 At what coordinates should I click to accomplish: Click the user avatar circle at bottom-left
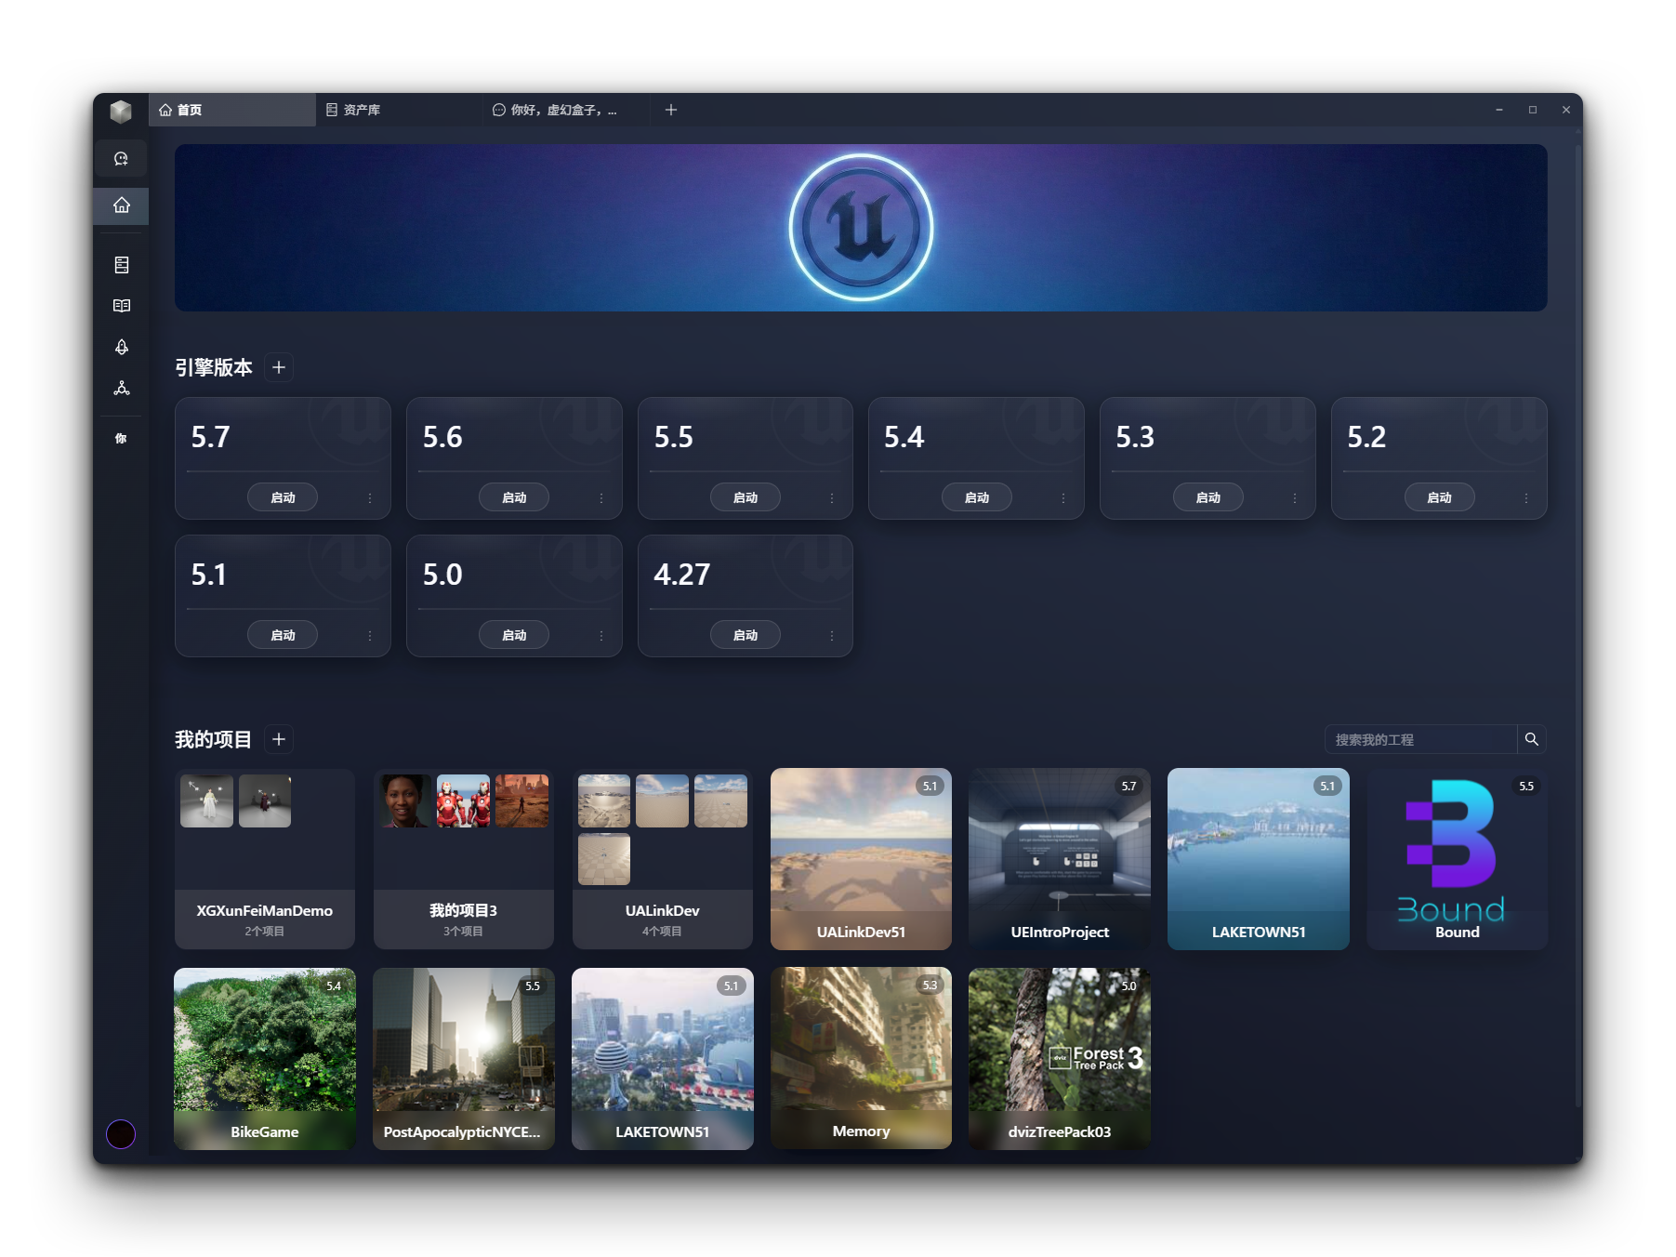coord(121,1133)
